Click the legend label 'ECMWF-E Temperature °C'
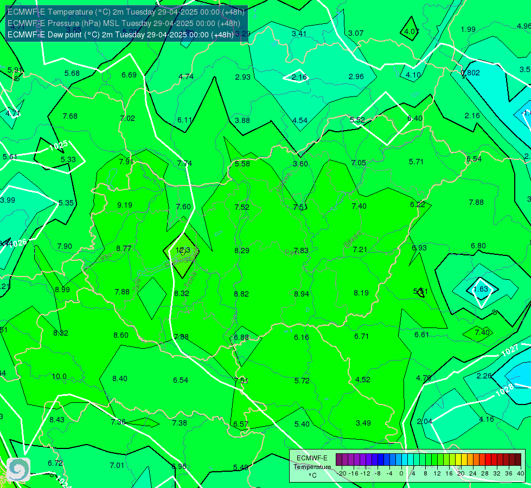Image resolution: width=531 pixels, height=488 pixels. (x=312, y=467)
